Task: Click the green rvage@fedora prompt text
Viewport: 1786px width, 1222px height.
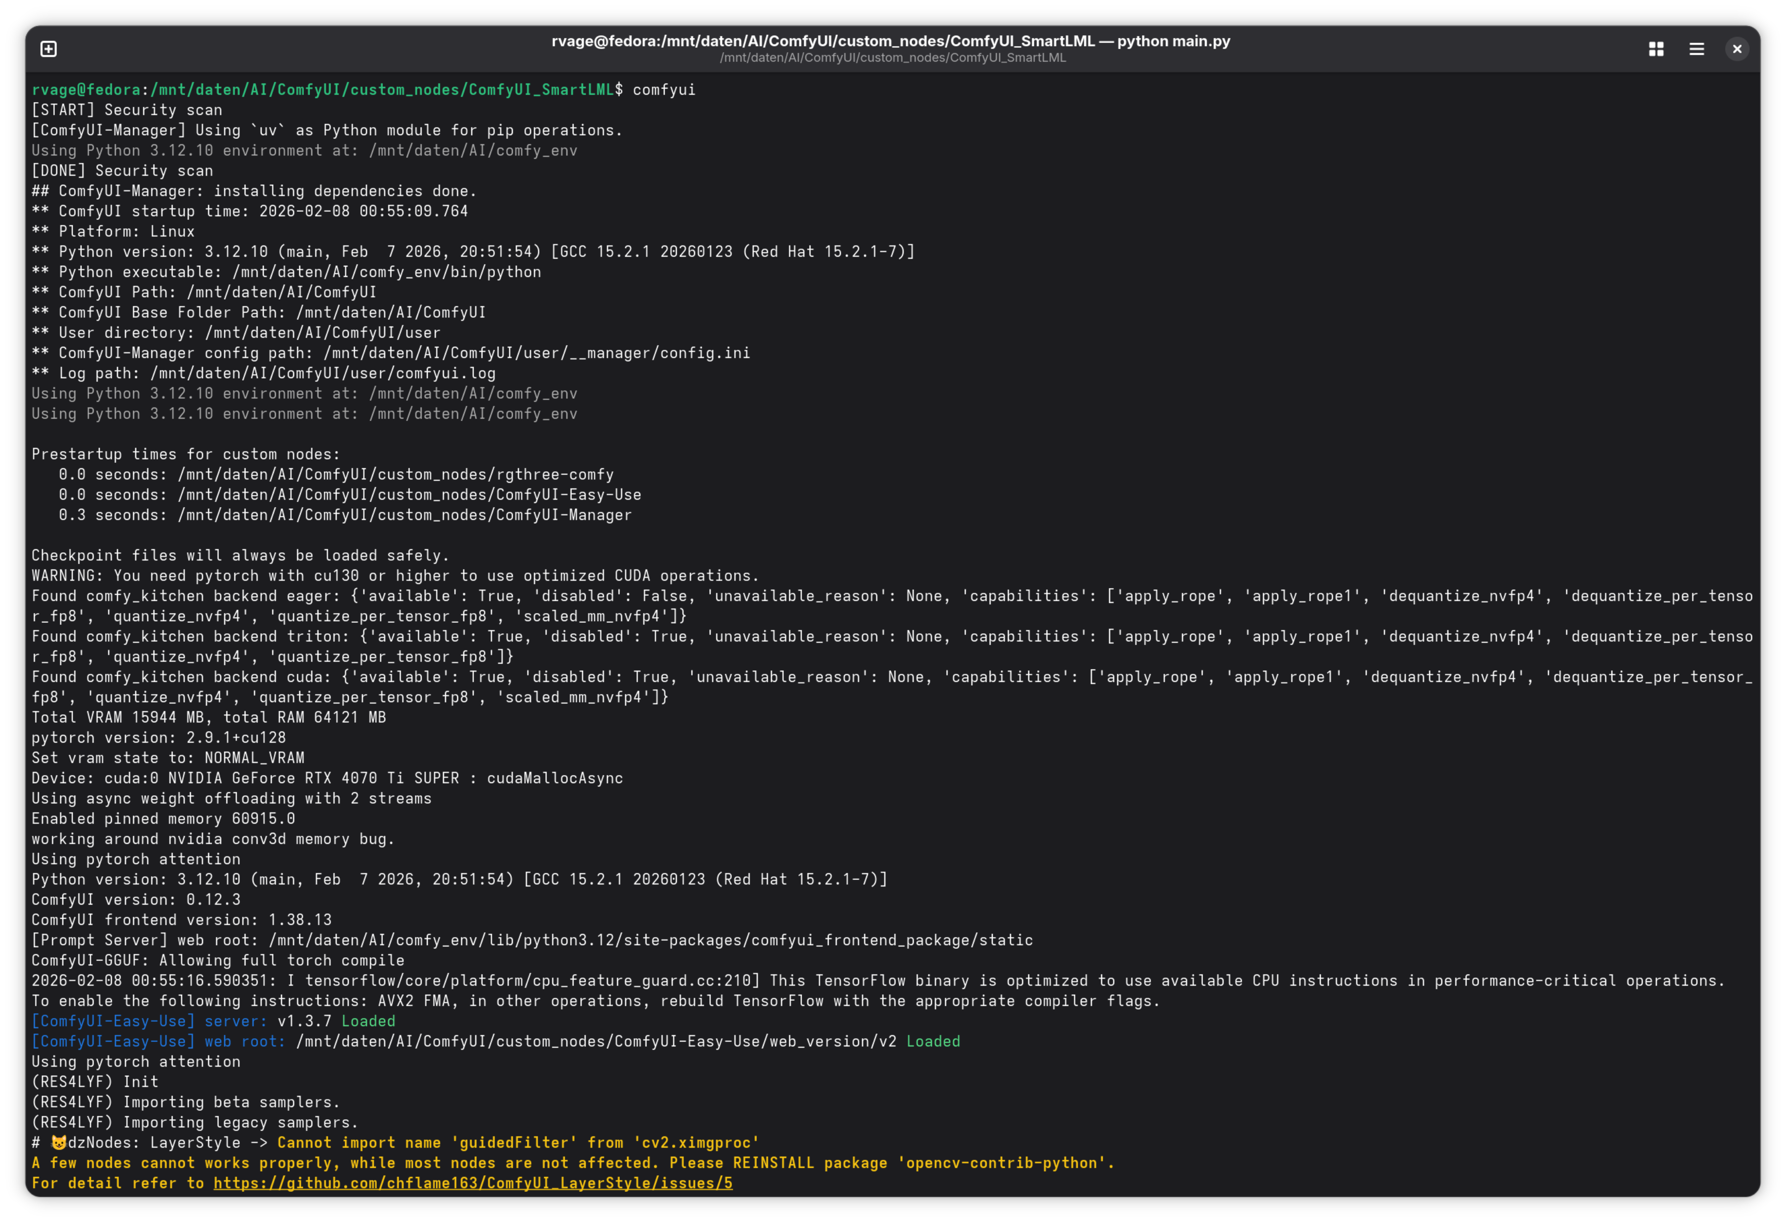Action: [x=86, y=90]
